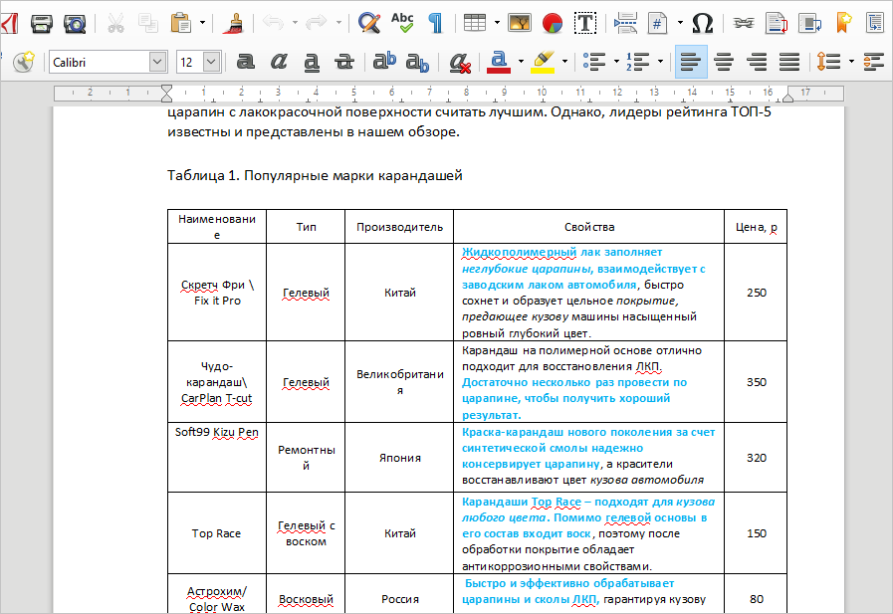Screen dimensions: 893x614
Task: Open Print Preview
Action: point(75,22)
